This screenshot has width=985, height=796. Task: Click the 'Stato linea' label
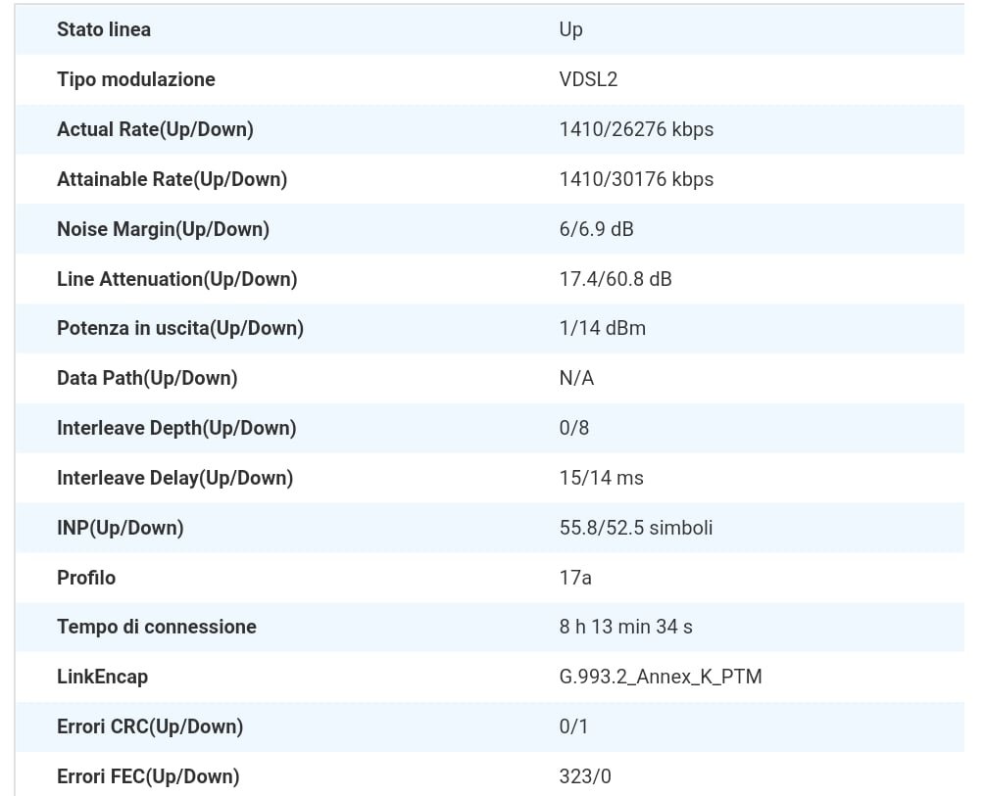(104, 29)
